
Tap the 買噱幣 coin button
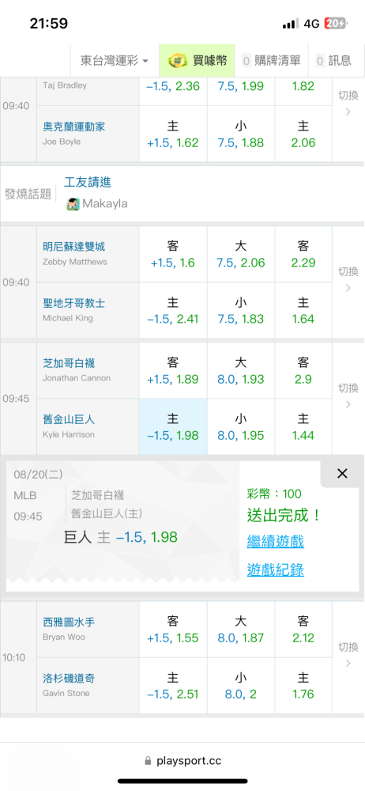(x=198, y=61)
